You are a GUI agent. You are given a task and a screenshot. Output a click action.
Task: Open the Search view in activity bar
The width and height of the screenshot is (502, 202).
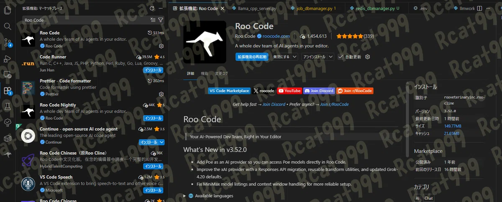pos(8,26)
